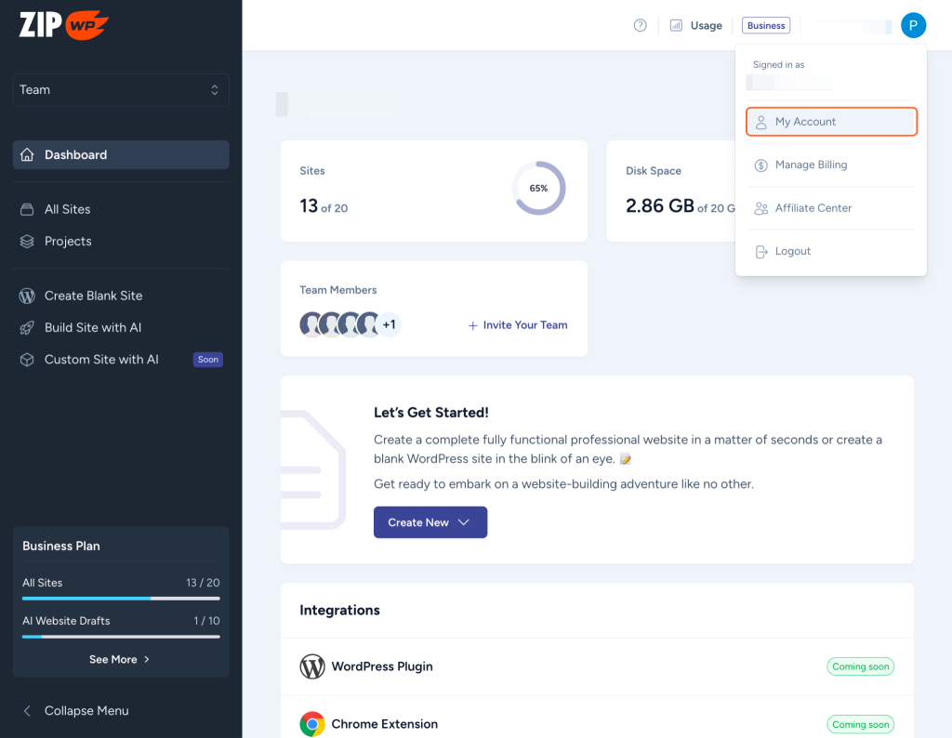Viewport: 952px width, 738px height.
Task: Go to Affiliate Center
Action: pos(813,208)
